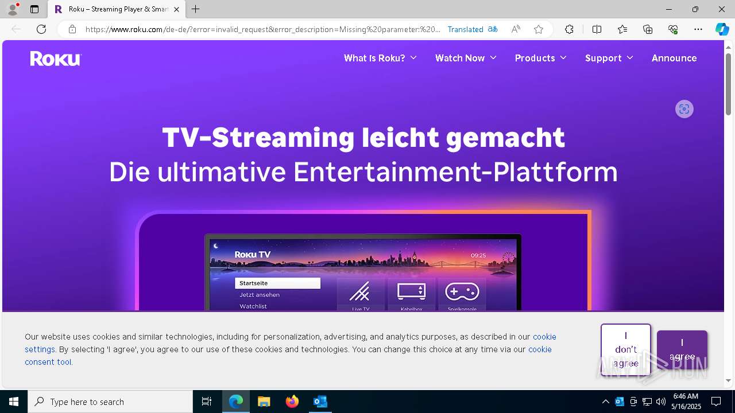Open the Extensions icon

569,29
